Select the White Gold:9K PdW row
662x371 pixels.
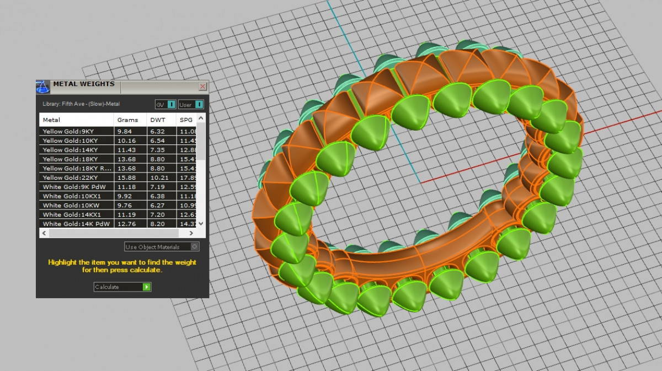pyautogui.click(x=76, y=187)
